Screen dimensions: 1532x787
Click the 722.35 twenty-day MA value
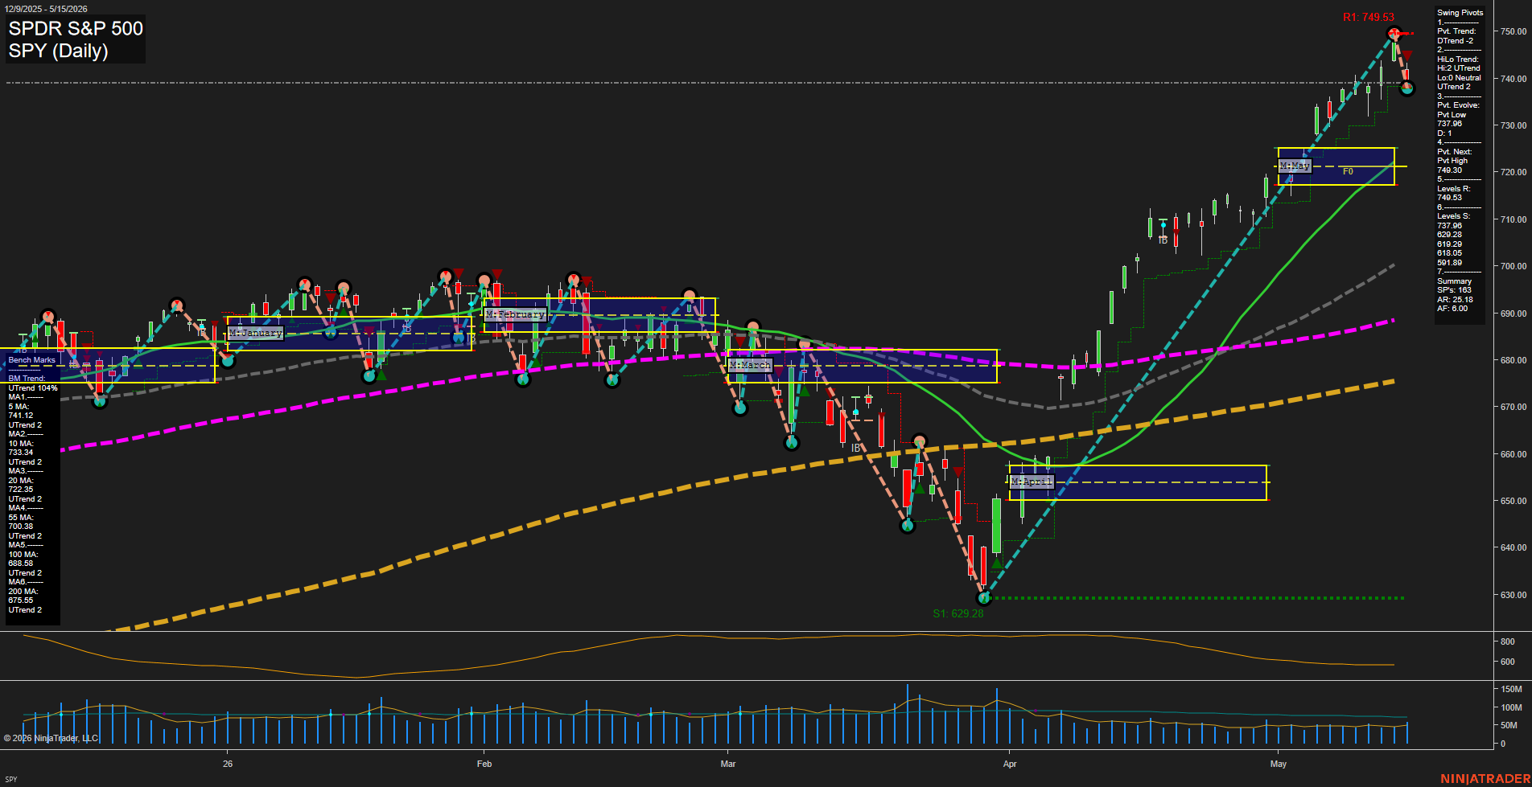(x=21, y=490)
